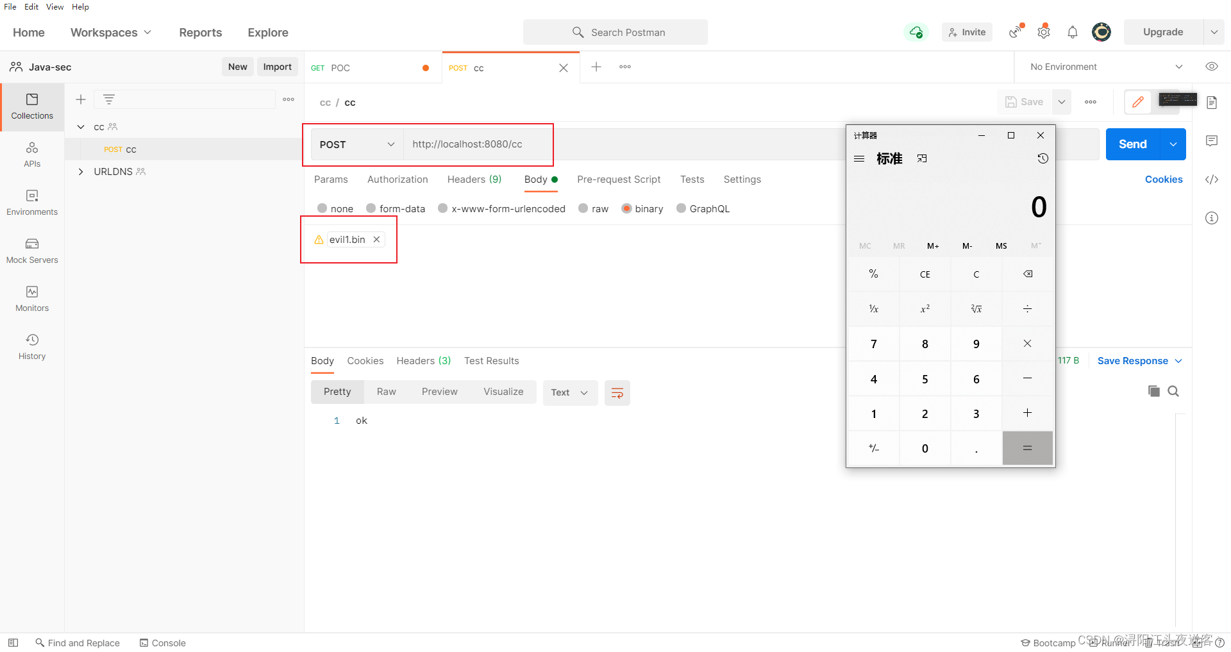Open the documentation pane icon
Screen dimensions: 1231x652
[x=1211, y=103]
